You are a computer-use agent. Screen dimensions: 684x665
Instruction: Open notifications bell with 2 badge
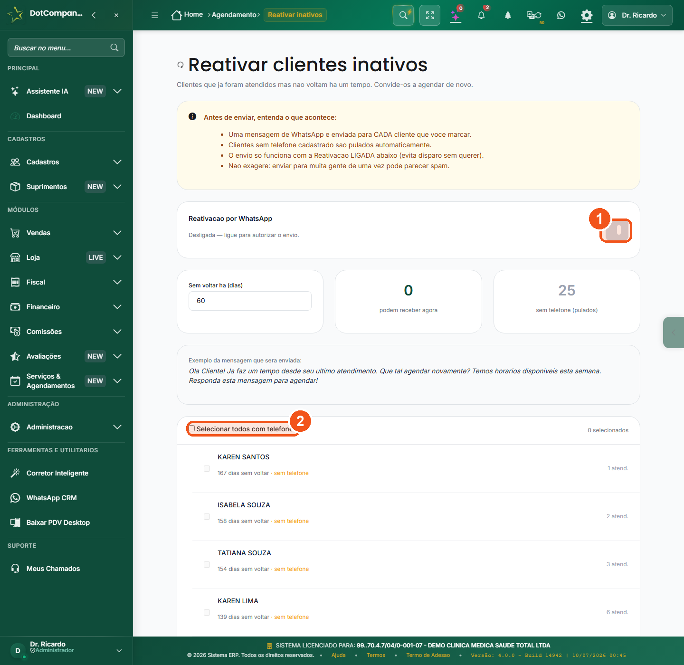pos(482,15)
